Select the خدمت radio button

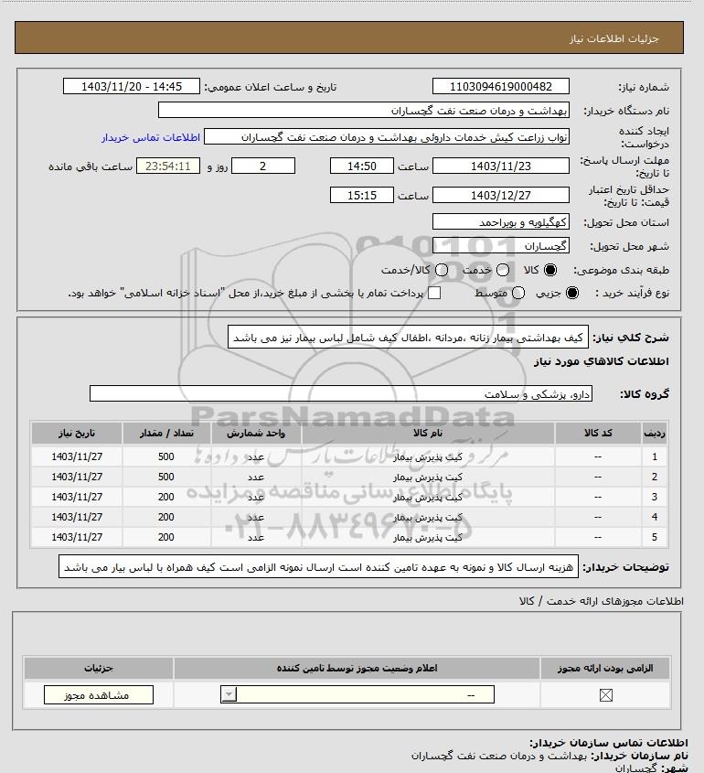pyautogui.click(x=503, y=270)
